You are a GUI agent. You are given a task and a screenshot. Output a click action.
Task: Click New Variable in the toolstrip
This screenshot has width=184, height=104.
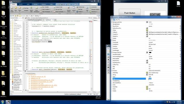click(45, 7)
